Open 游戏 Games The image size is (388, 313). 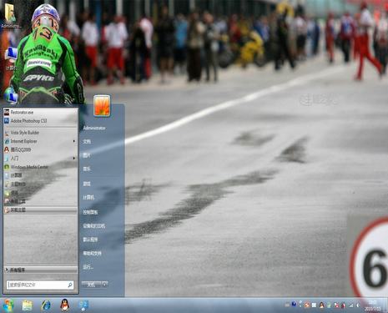[x=87, y=184]
